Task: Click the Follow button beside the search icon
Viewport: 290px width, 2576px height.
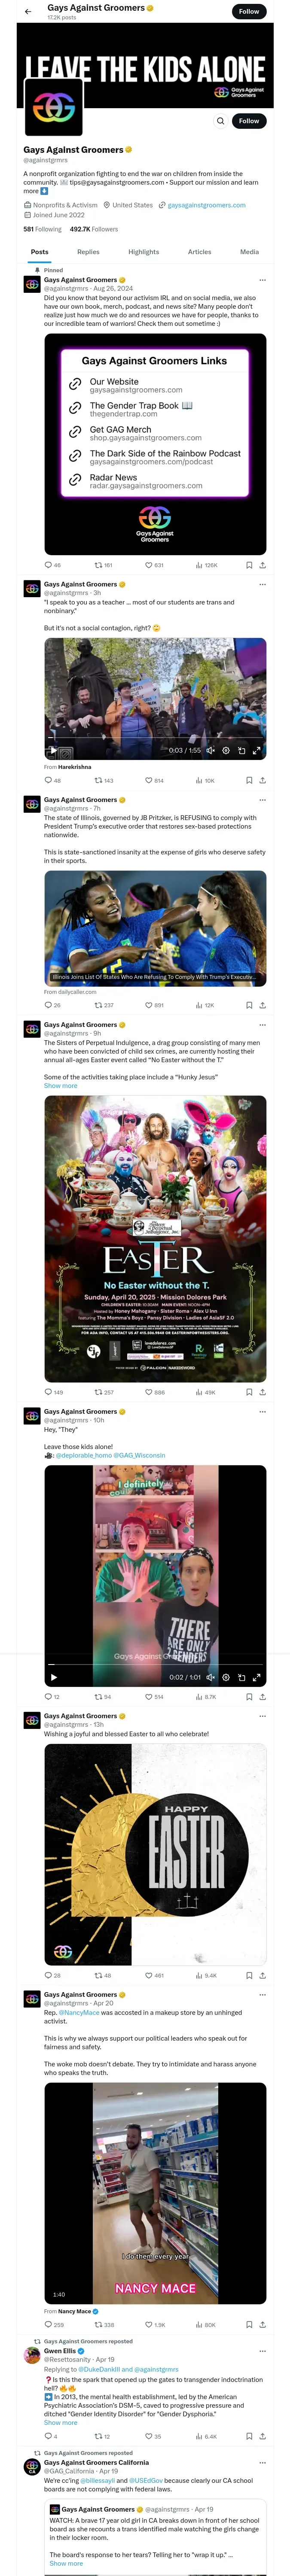Action: pyautogui.click(x=249, y=121)
